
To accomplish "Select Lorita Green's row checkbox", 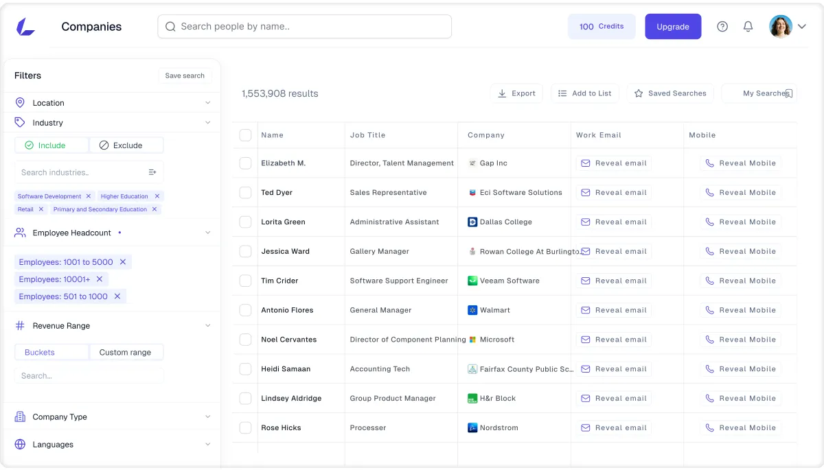I will tap(245, 222).
